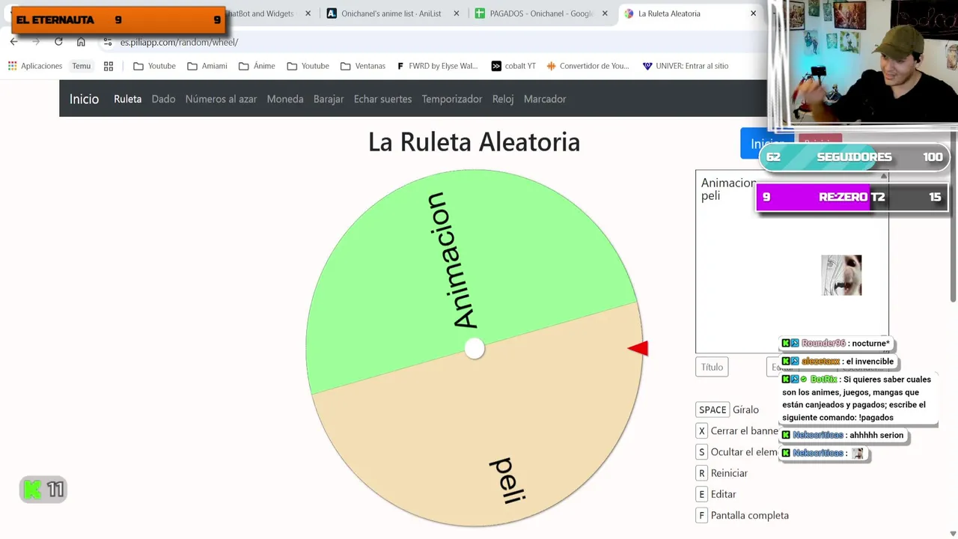Close the La Ruleta Aleatoria tab
This screenshot has height=539, width=958.
(x=753, y=13)
